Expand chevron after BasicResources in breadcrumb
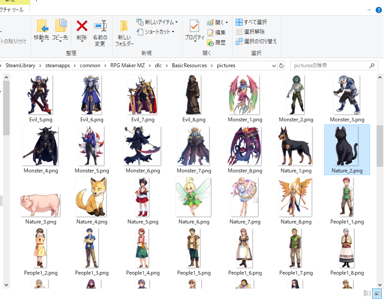 [x=212, y=65]
